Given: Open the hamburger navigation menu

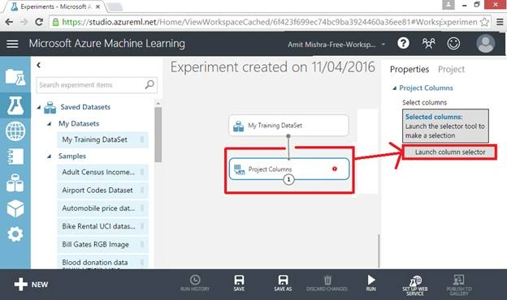Looking at the screenshot, I should (12, 44).
